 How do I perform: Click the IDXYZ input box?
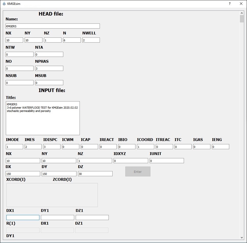131,161
